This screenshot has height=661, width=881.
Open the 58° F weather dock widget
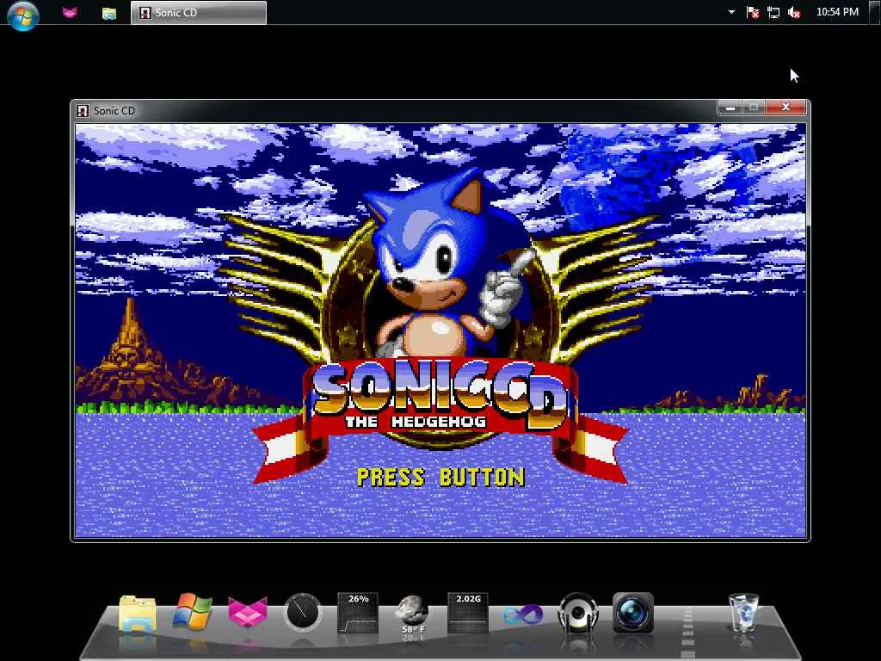pos(413,614)
